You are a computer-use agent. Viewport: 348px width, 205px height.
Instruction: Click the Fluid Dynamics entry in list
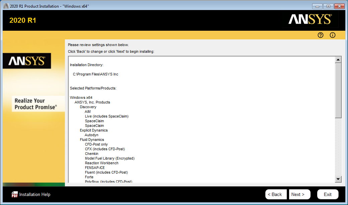click(x=92, y=140)
